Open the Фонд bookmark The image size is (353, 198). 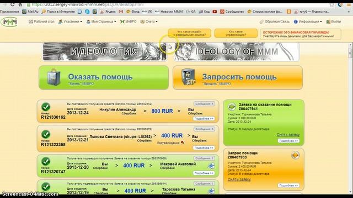[x=133, y=12]
